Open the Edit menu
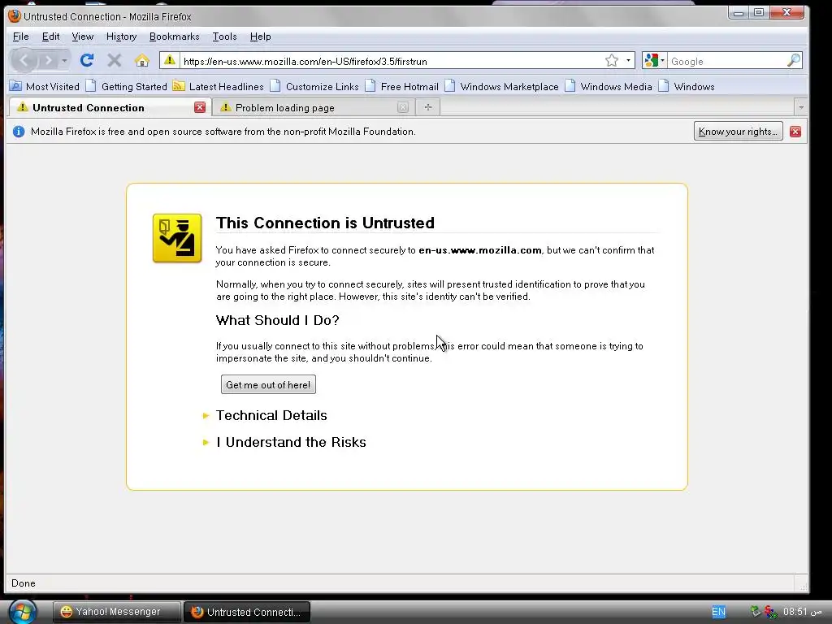Screen dimensions: 832x624 point(50,37)
